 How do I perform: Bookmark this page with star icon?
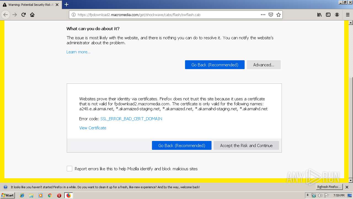click(x=279, y=15)
